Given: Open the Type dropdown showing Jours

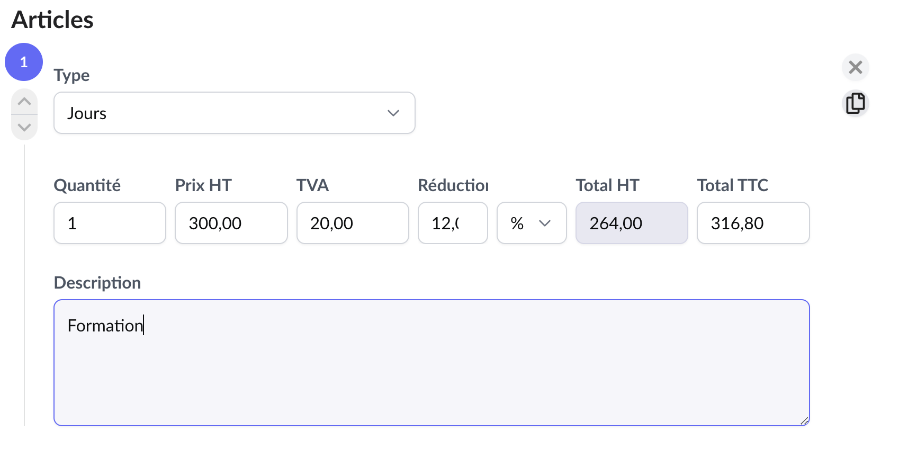Looking at the screenshot, I should (x=234, y=113).
